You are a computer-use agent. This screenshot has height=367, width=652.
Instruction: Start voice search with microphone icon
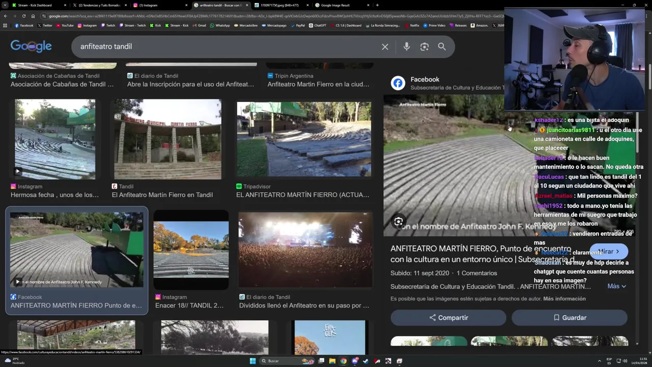tap(406, 47)
